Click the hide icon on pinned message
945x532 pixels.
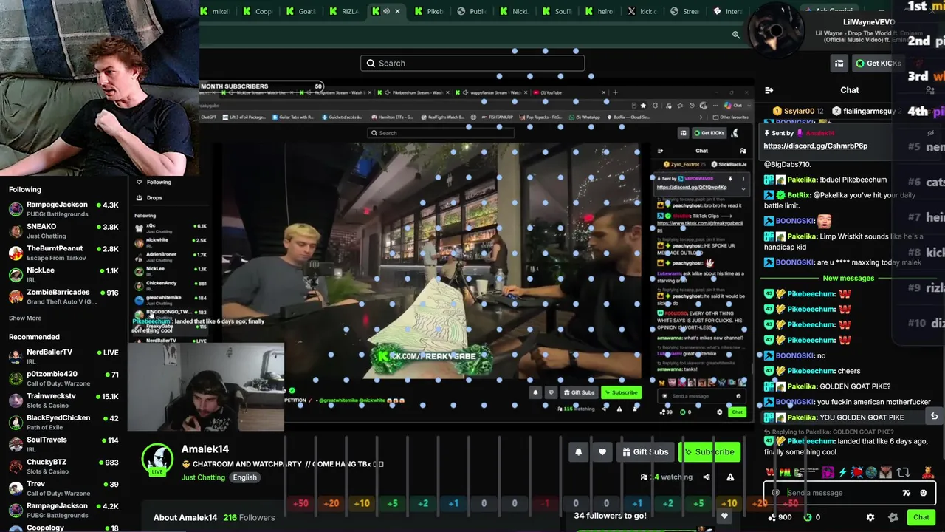932,133
